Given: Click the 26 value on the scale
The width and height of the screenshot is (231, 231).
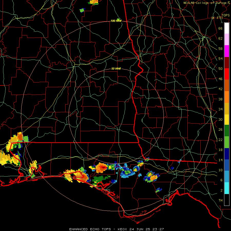Looking at the screenshot, I should (x=220, y=130).
